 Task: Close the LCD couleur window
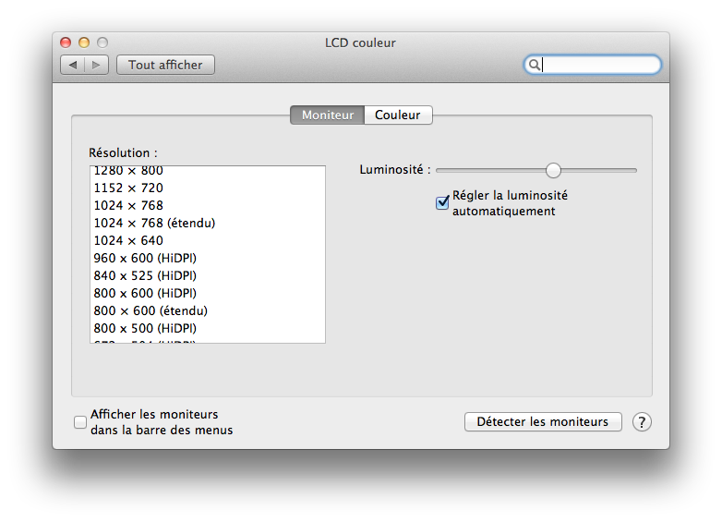66,42
